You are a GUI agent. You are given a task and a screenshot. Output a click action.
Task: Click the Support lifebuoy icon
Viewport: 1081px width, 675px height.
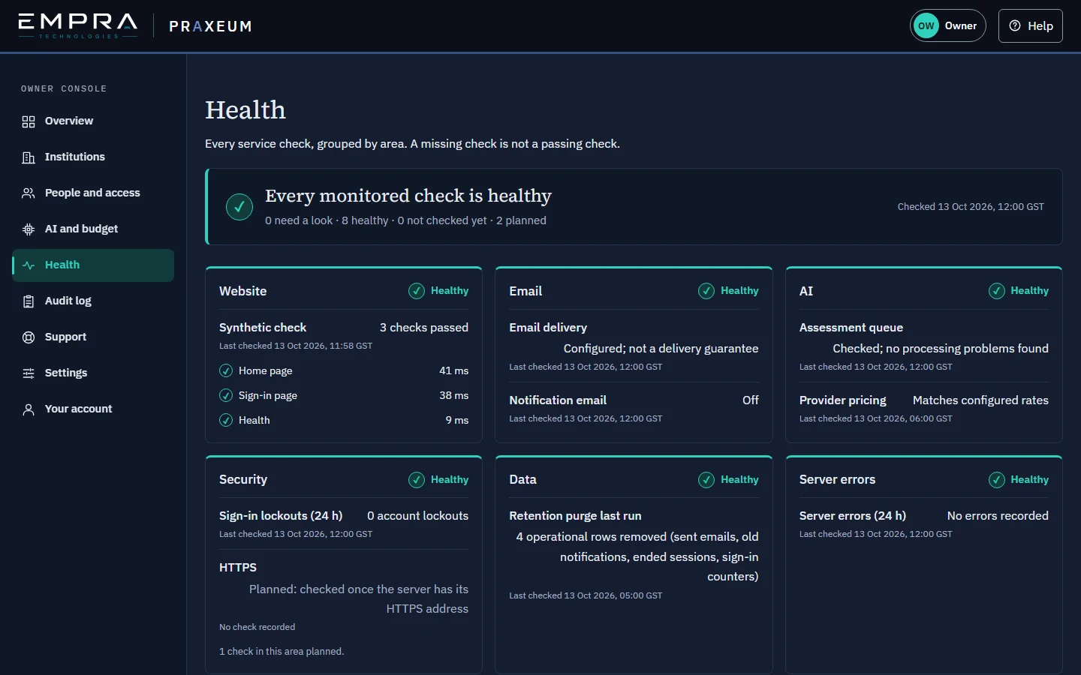(29, 337)
